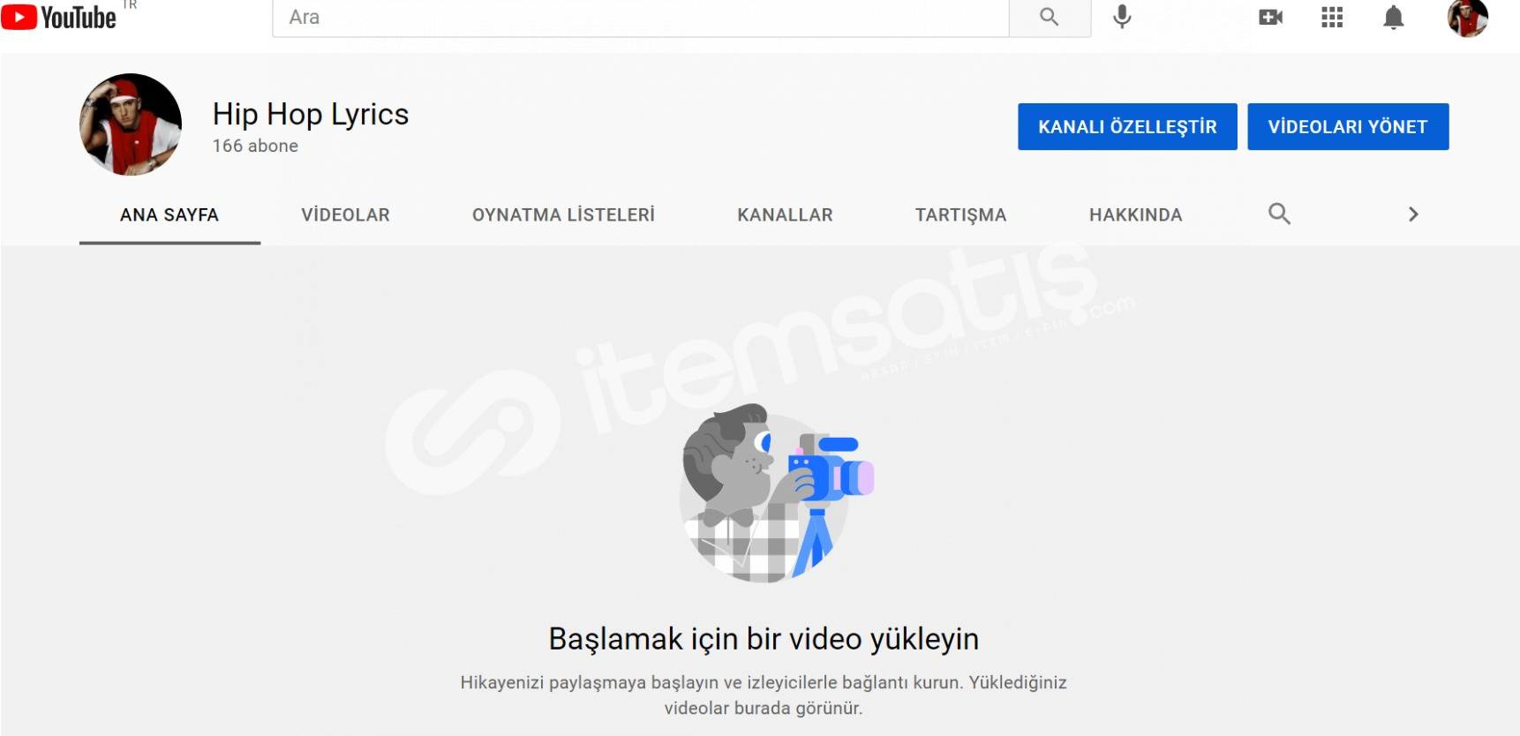Click the Hip Hop Lyrics channel title

(311, 115)
